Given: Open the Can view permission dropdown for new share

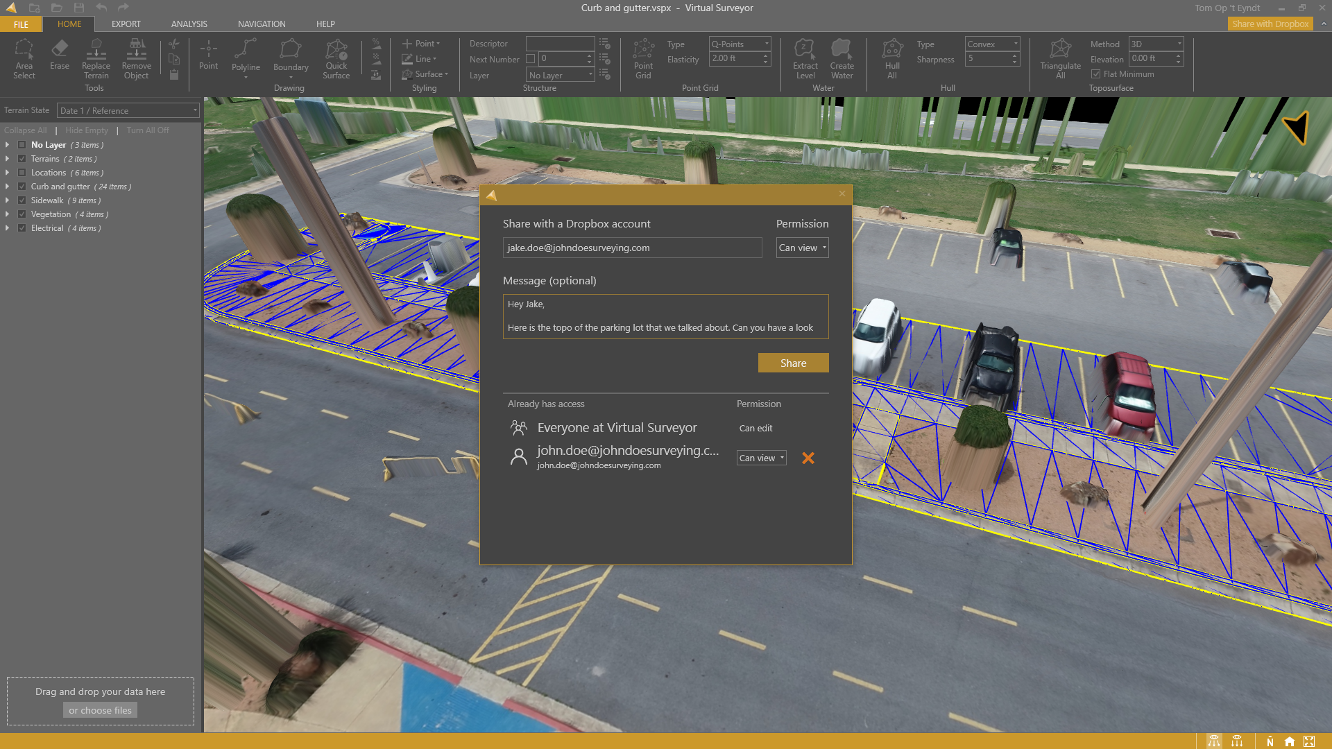Looking at the screenshot, I should [802, 248].
